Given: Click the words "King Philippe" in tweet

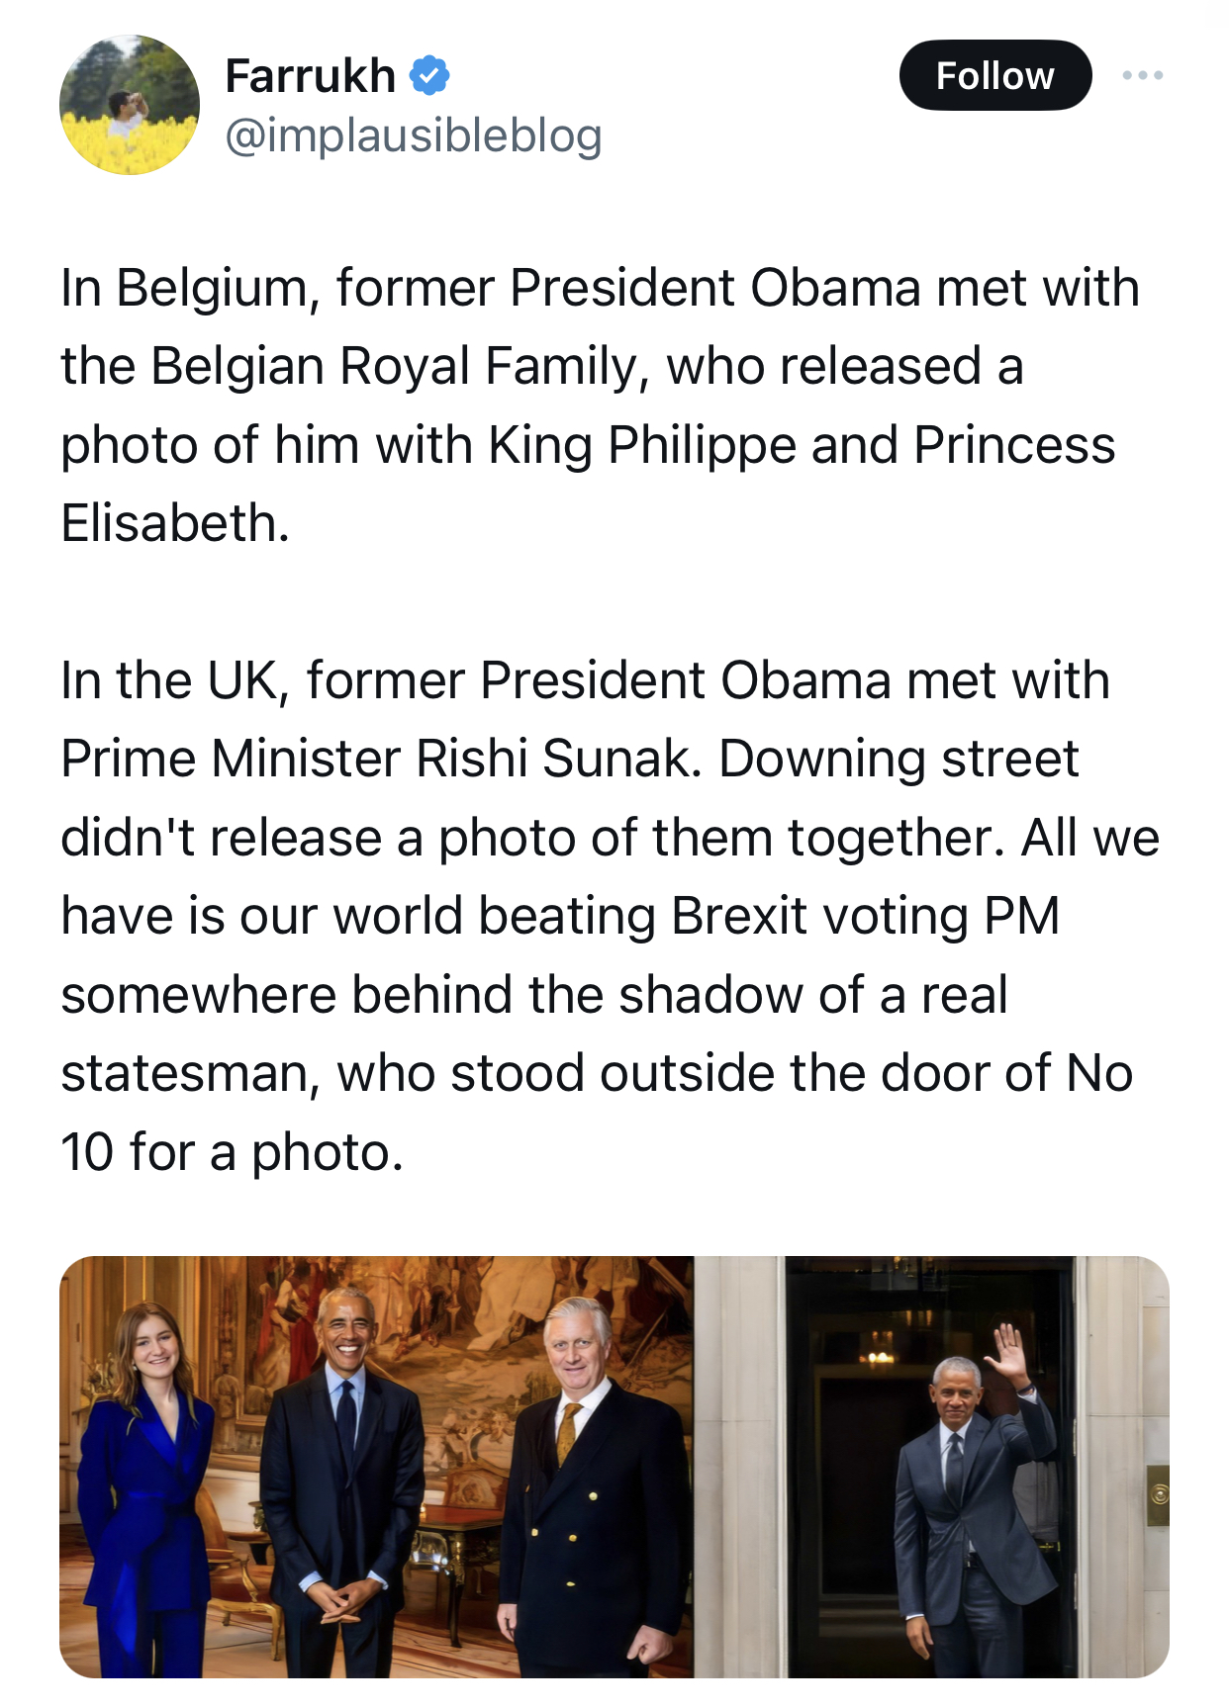Looking at the screenshot, I should pyautogui.click(x=641, y=444).
